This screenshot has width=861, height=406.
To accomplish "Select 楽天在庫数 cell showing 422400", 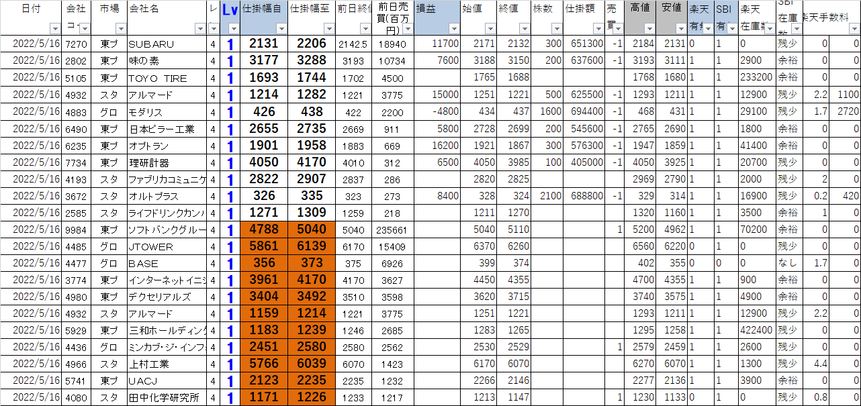I will click(757, 330).
